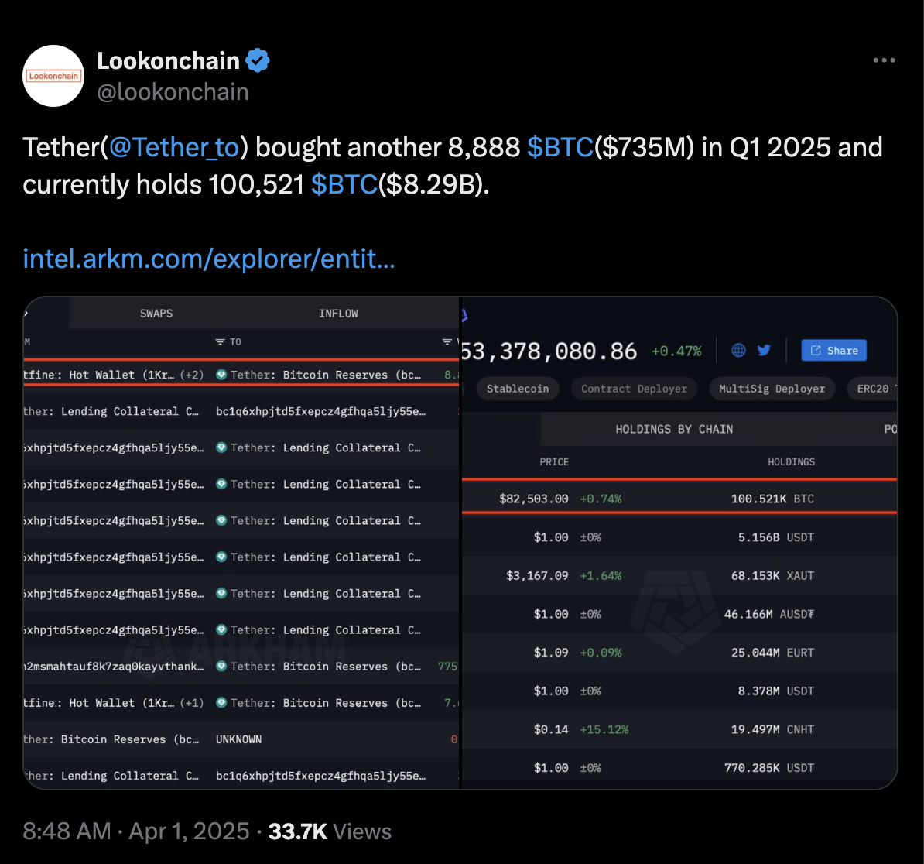
Task: Click the 100.521K BTC holdings row
Action: 772,499
